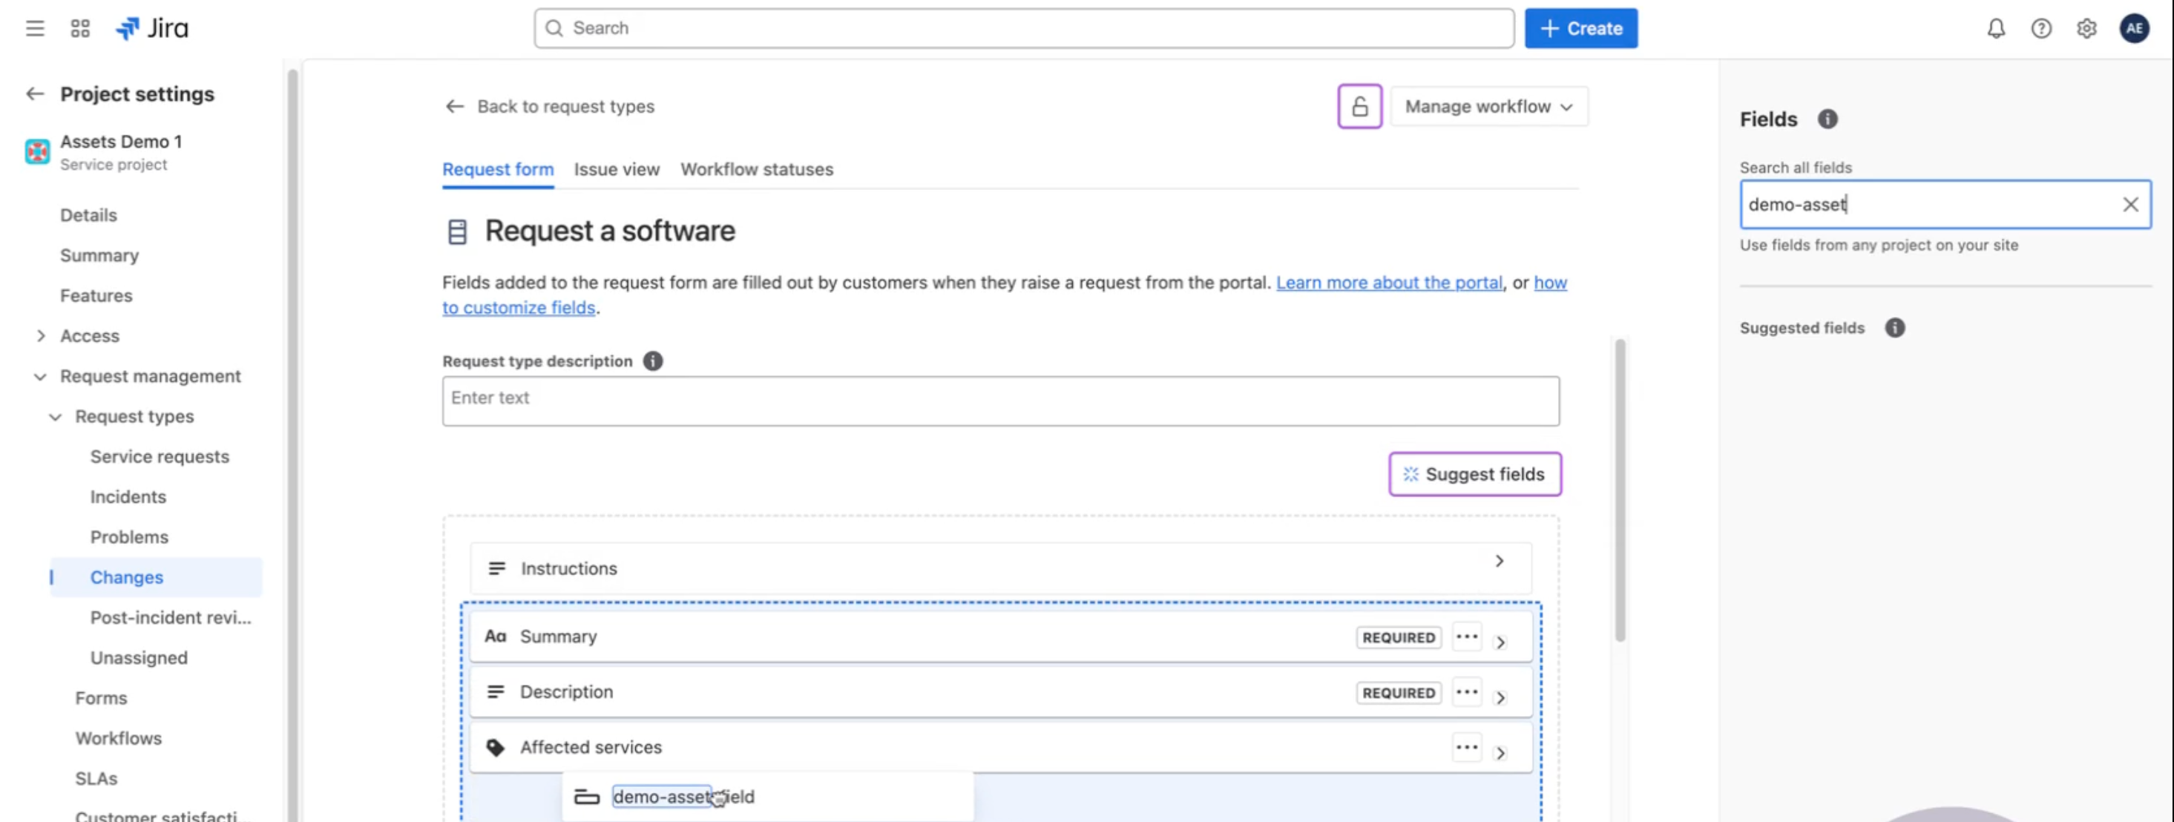
Task: Open the notifications bell
Action: pos(1994,28)
